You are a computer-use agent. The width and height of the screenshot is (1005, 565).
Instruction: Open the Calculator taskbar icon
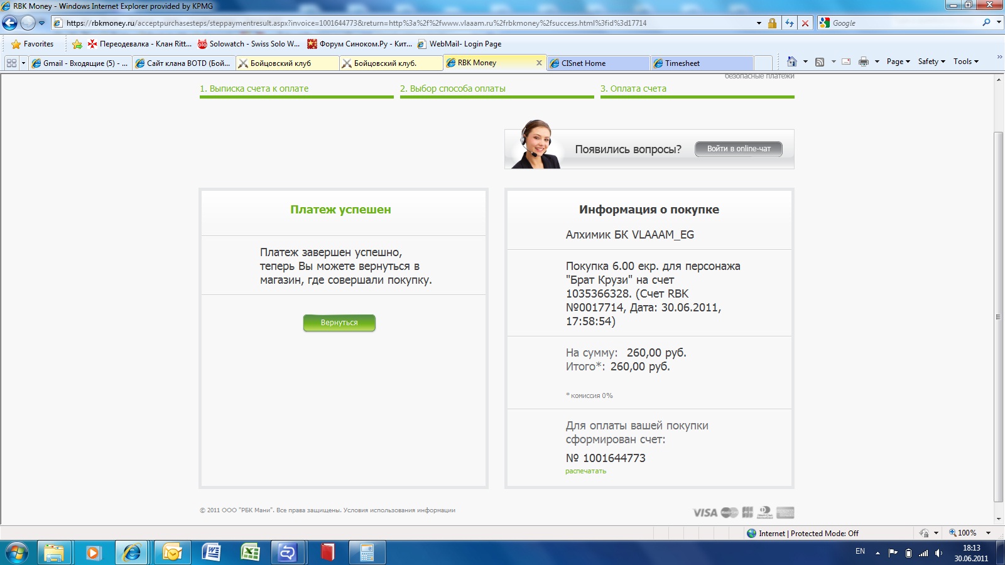[367, 553]
